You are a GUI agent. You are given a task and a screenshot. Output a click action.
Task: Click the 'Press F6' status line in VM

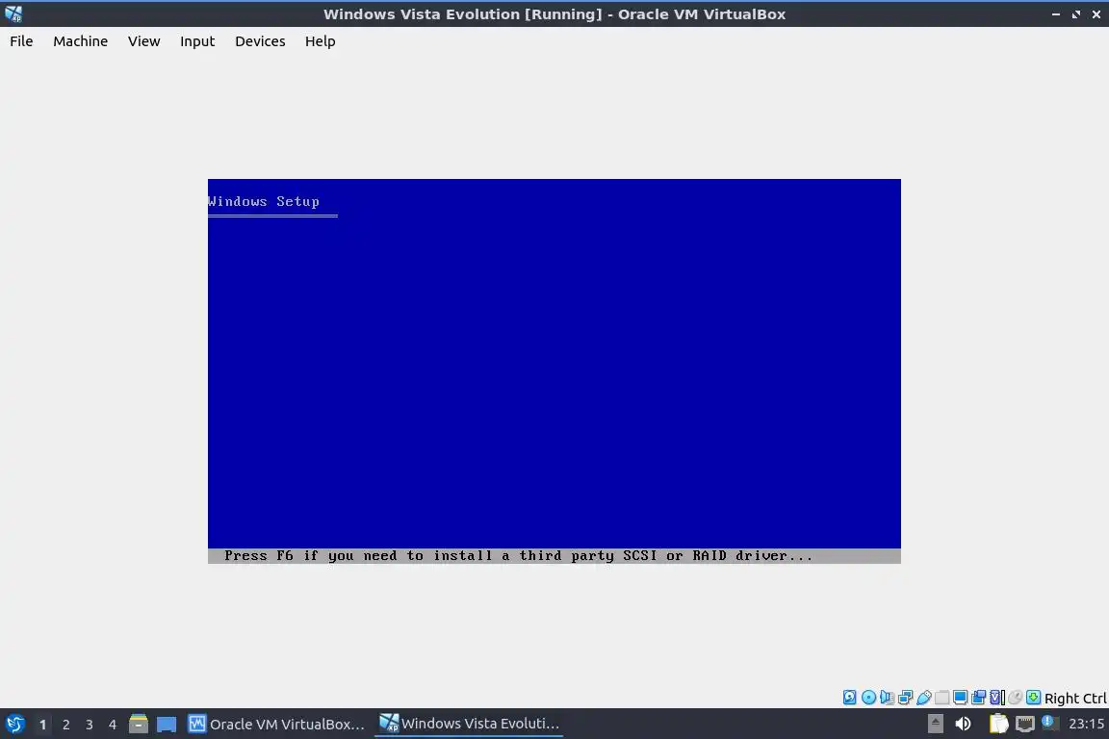pos(554,556)
